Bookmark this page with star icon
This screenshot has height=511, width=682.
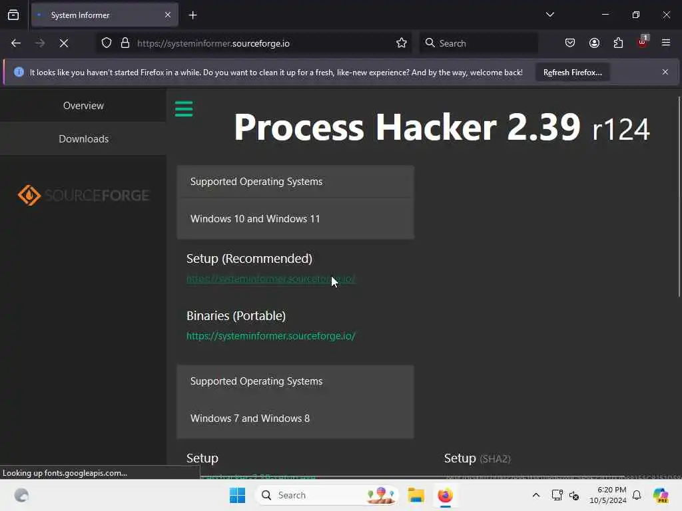point(401,43)
